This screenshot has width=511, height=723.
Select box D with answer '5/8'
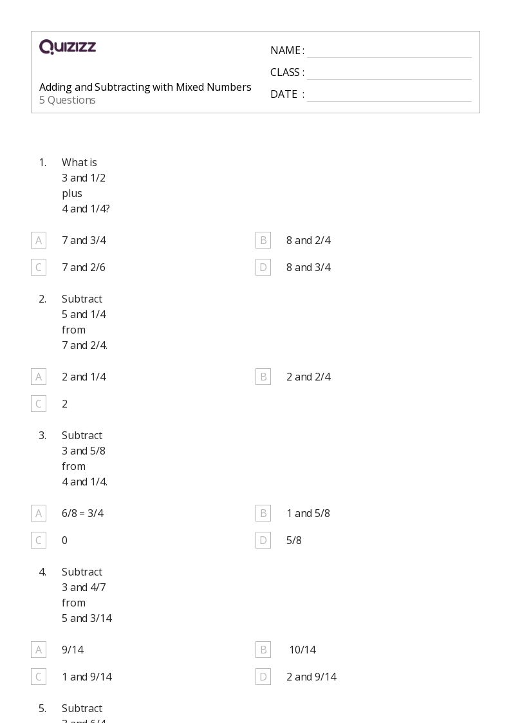tap(263, 540)
